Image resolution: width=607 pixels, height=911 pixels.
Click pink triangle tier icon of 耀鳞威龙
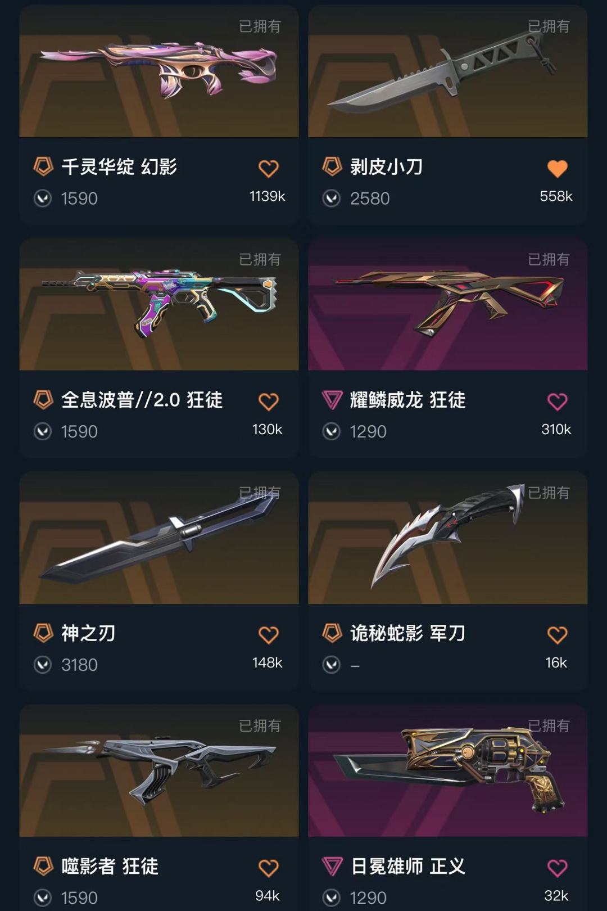coord(332,400)
